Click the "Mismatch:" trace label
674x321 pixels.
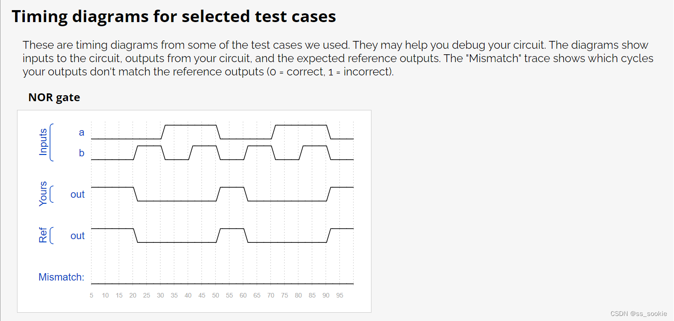point(61,277)
